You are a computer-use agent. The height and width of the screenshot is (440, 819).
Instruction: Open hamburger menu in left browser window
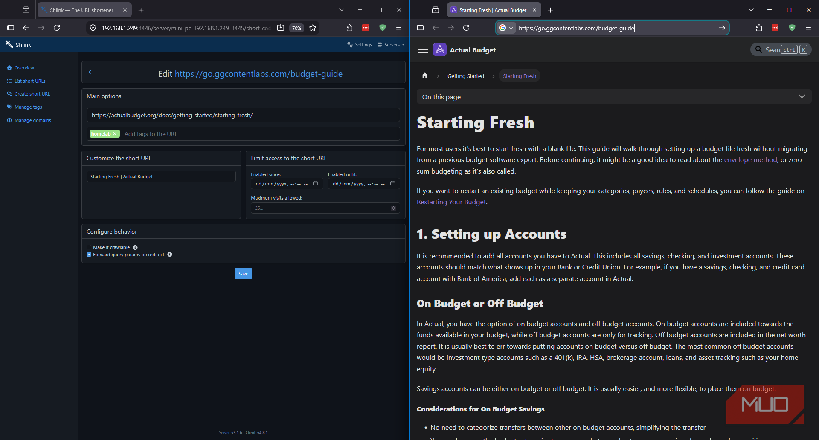point(399,28)
